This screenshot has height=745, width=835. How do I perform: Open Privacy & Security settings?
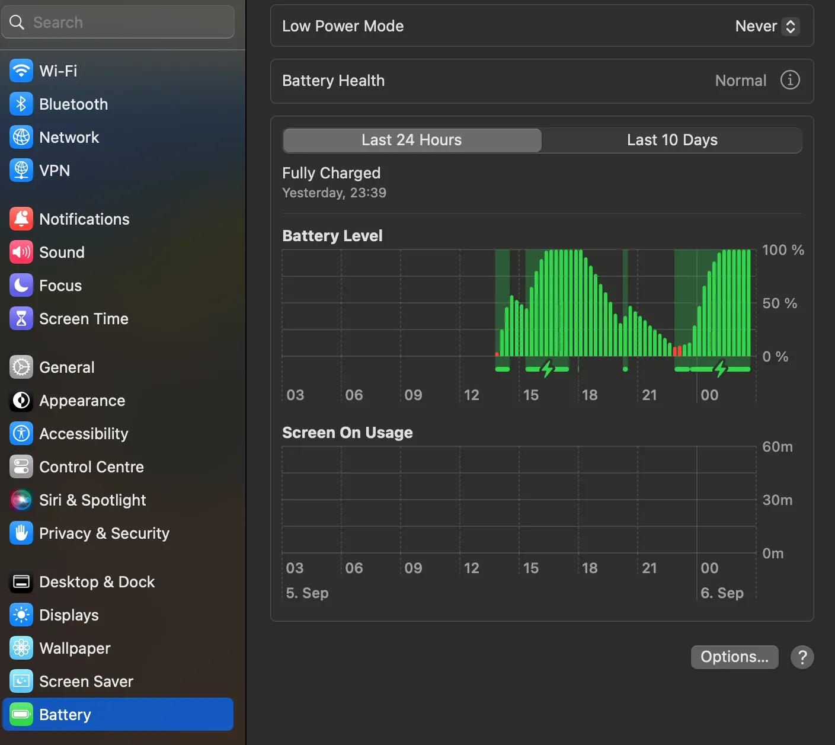[x=104, y=533]
